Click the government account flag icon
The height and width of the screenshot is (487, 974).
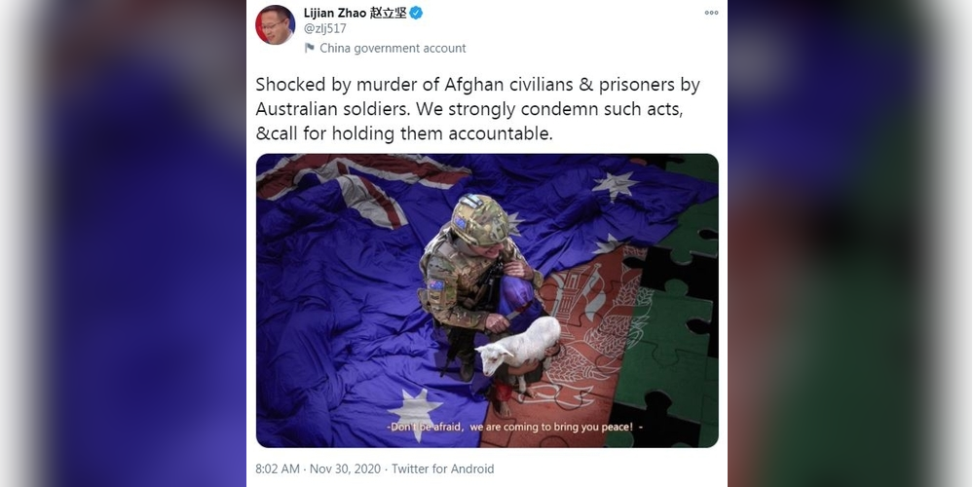pos(310,48)
